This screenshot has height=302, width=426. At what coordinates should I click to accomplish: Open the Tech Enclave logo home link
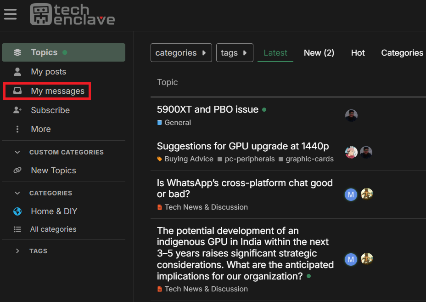coord(72,14)
